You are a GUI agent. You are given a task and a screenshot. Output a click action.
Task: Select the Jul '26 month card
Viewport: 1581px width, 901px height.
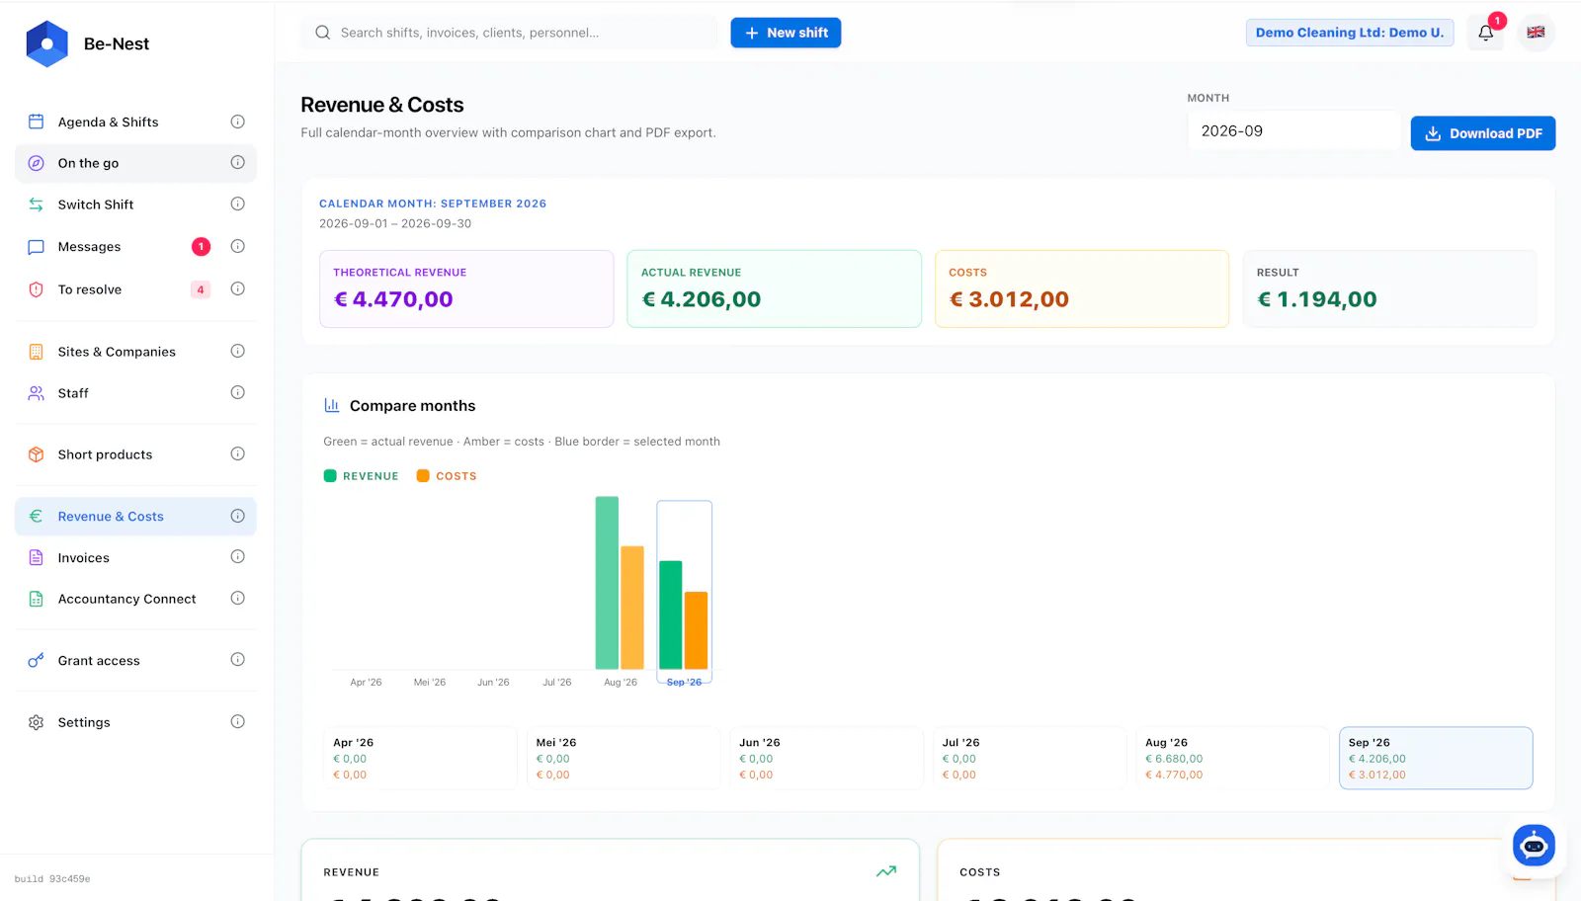[x=1030, y=758]
